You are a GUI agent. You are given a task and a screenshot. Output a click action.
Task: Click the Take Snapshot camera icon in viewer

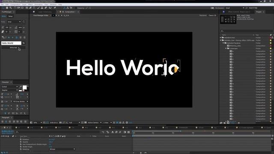(60, 123)
